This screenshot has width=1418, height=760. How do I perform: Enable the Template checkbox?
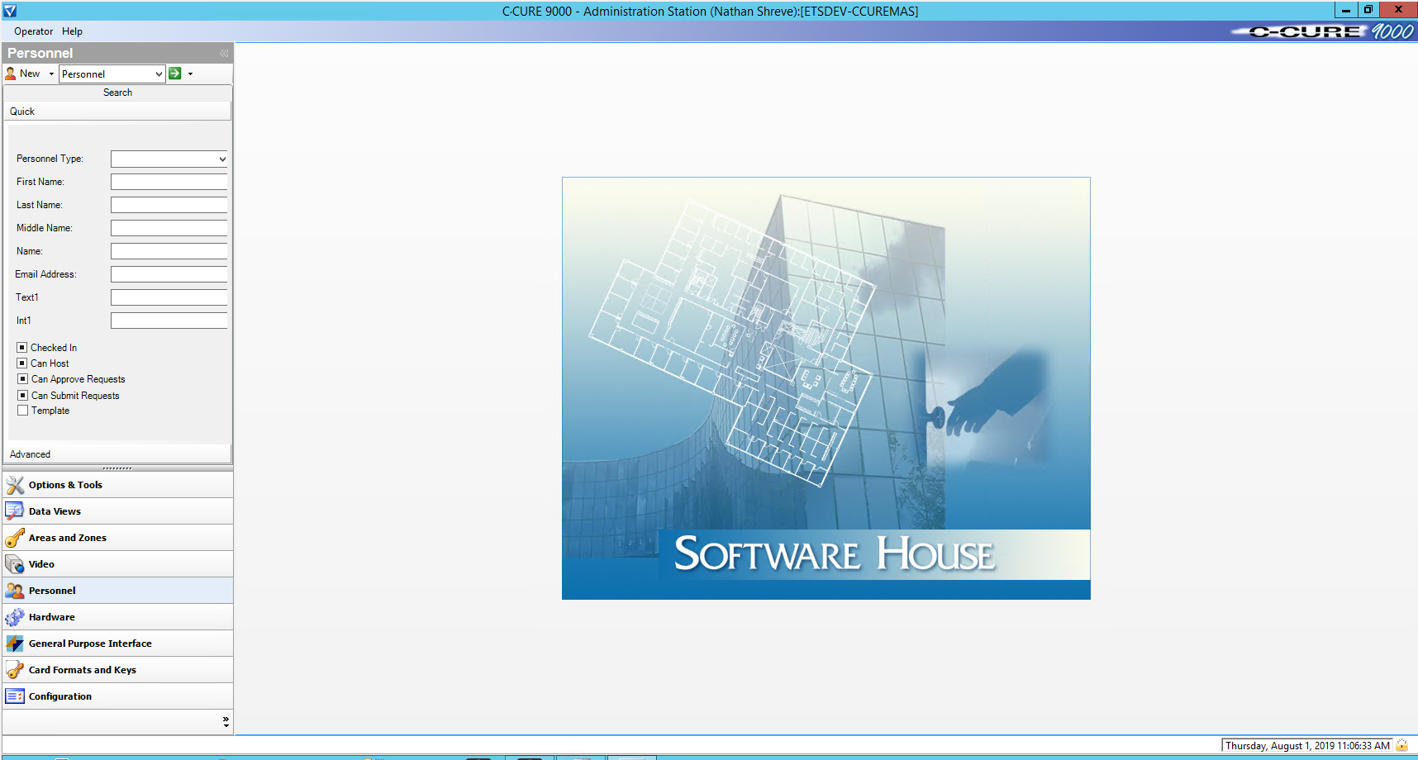(22, 411)
